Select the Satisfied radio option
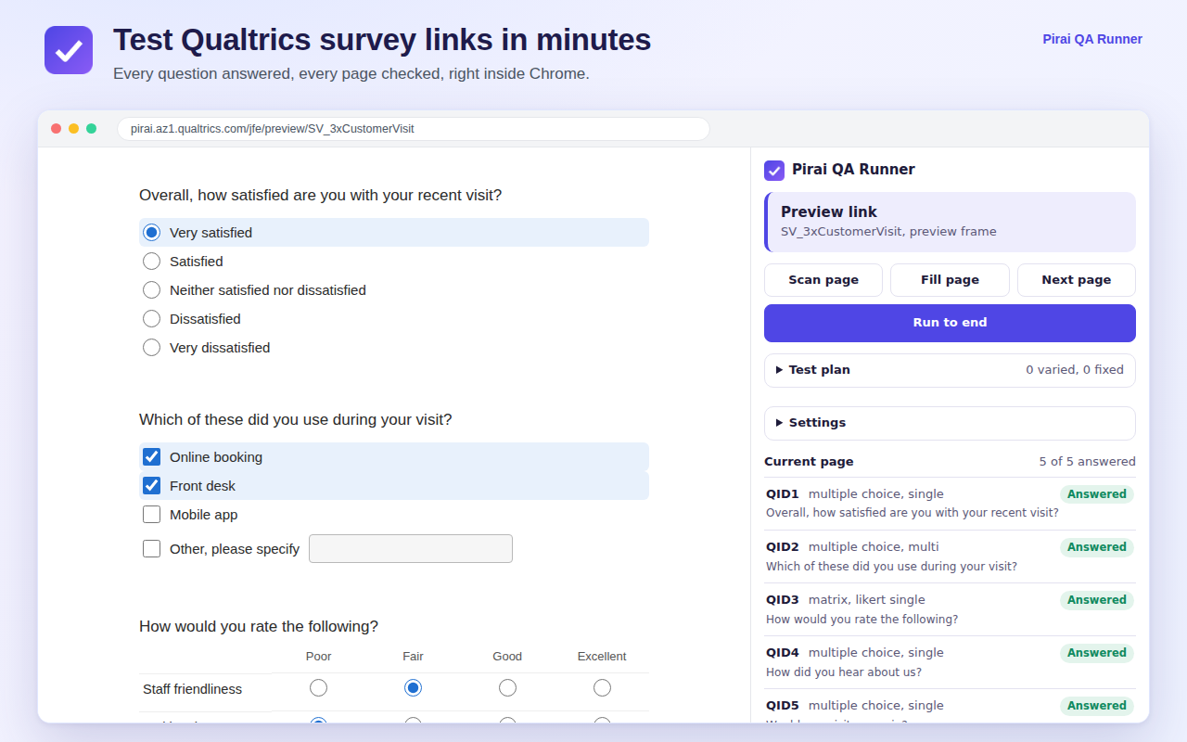The width and height of the screenshot is (1187, 742). coord(152,262)
